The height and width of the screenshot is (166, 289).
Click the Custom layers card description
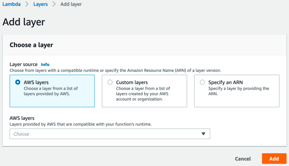tap(143, 94)
